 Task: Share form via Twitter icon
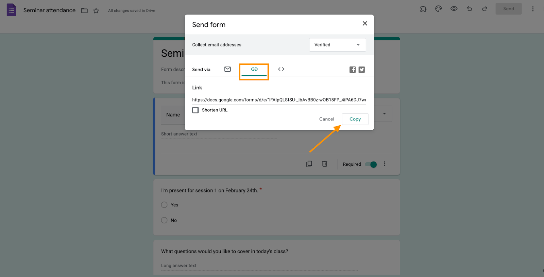pyautogui.click(x=362, y=70)
